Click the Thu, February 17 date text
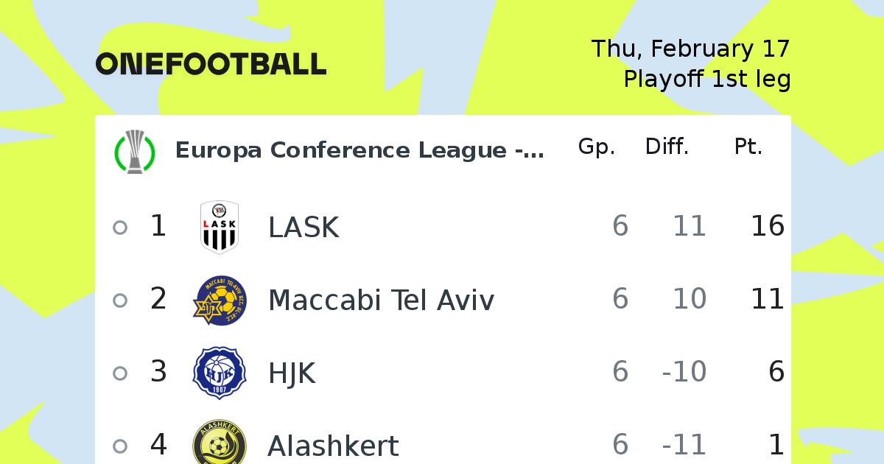884x464 pixels. click(x=691, y=49)
